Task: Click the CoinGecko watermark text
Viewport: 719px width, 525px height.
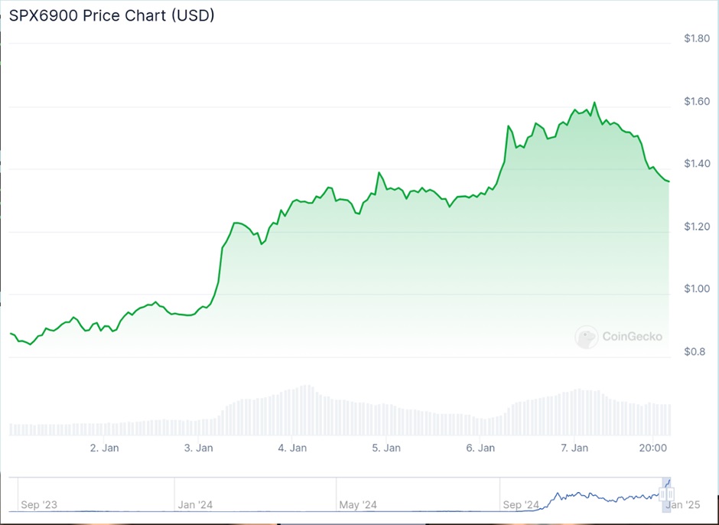Action: [x=632, y=337]
